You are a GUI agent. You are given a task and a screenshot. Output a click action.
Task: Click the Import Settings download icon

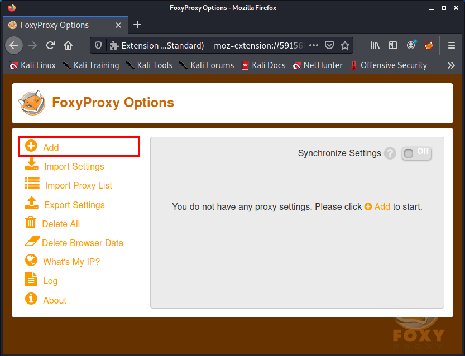coord(32,164)
